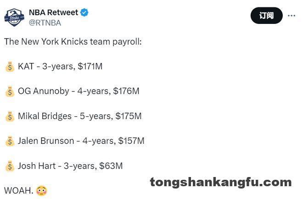Viewport: 303px width, 200px height.
Task: Click the WOAH. text at the bottom
Action: (19, 191)
